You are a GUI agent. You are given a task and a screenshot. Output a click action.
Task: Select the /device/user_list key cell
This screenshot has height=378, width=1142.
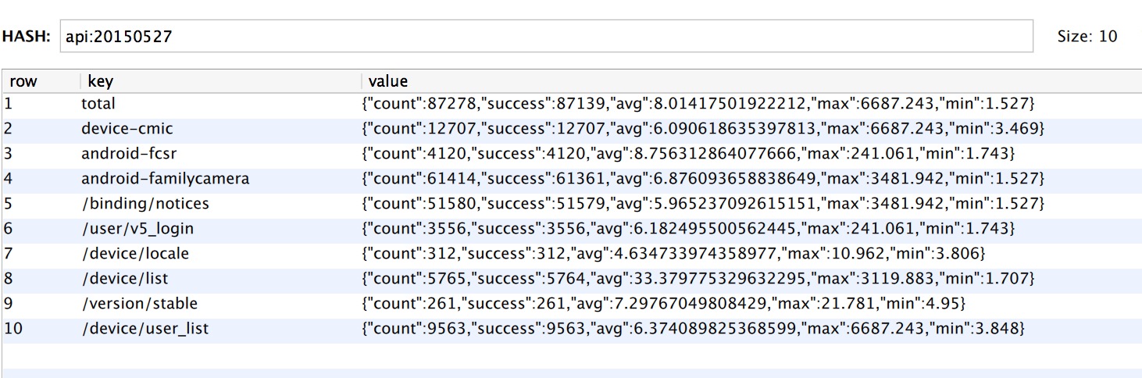coord(145,328)
